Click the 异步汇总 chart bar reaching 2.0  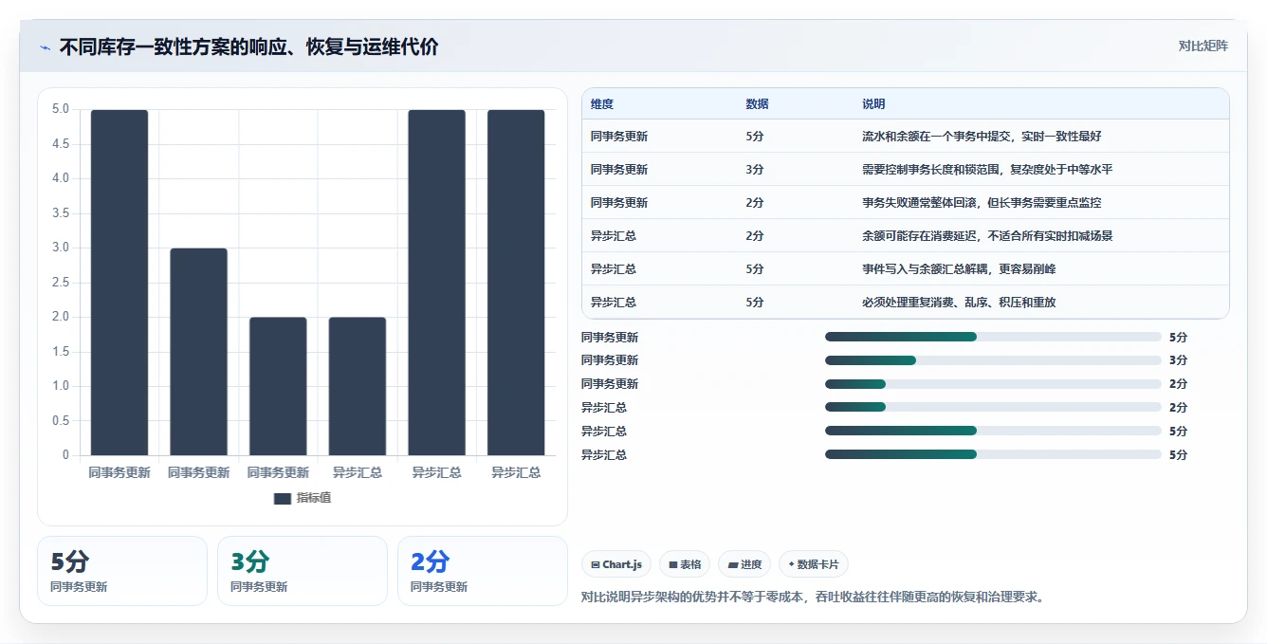(x=358, y=386)
